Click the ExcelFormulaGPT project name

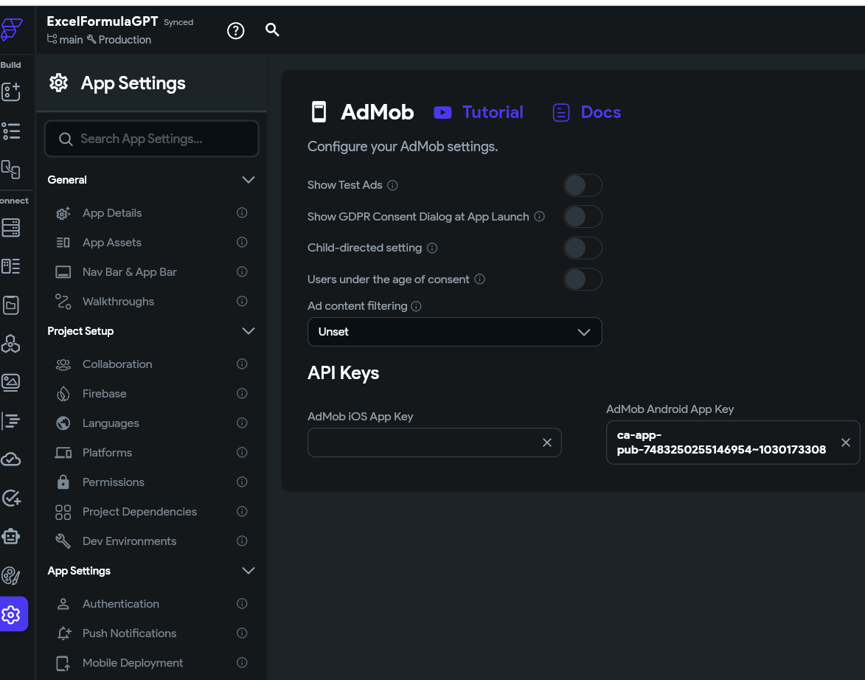tap(102, 21)
